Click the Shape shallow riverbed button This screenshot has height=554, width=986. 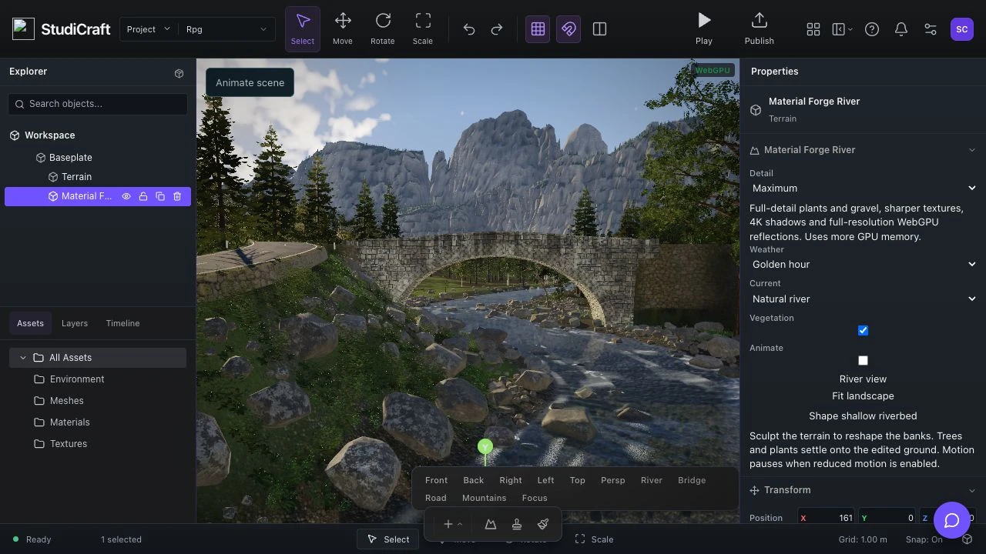[863, 416]
